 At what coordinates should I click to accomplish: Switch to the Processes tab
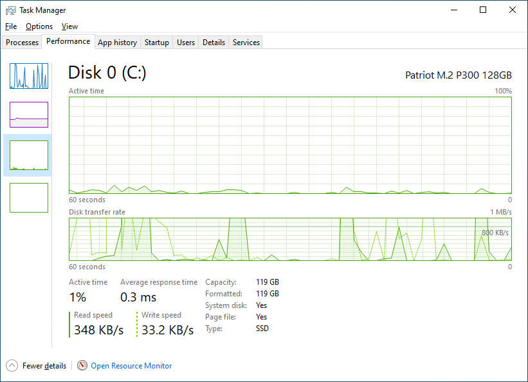click(23, 43)
